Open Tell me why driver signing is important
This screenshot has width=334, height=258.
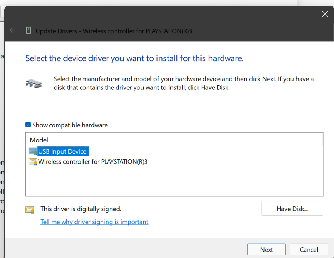(95, 222)
